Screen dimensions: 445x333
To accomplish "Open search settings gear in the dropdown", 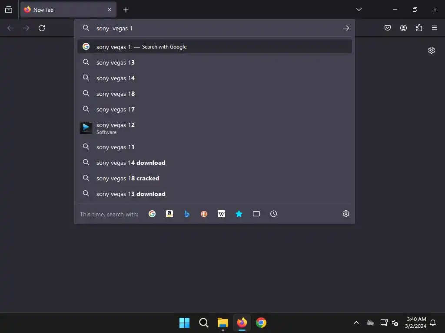I will 345,214.
